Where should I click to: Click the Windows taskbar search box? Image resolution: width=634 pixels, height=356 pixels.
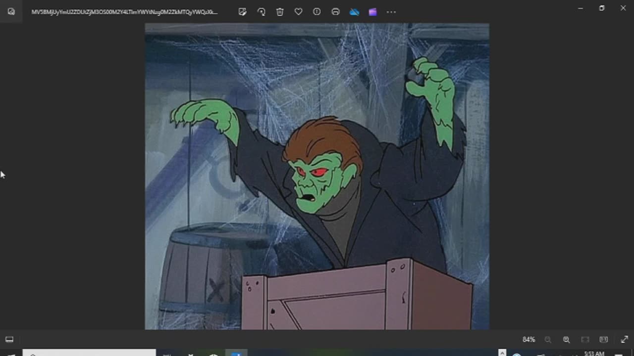89,353
